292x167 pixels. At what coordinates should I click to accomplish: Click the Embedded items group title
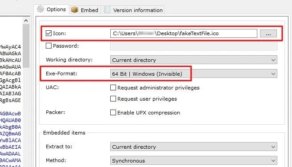pos(64,133)
